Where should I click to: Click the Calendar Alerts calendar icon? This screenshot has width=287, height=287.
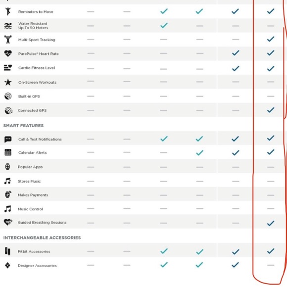coord(8,152)
